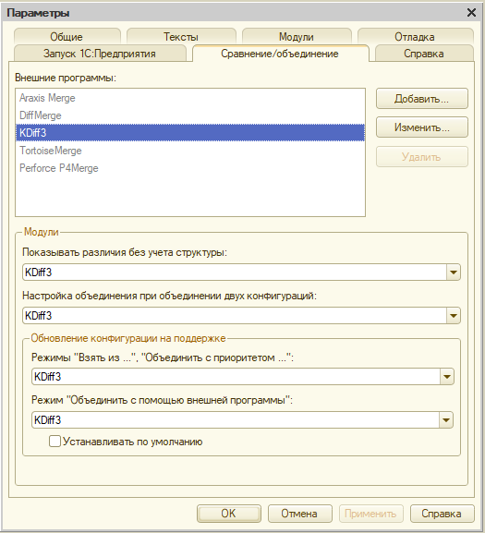Image resolution: width=485 pixels, height=533 pixels.
Task: Switch to the Тексты tab
Action: [x=181, y=36]
